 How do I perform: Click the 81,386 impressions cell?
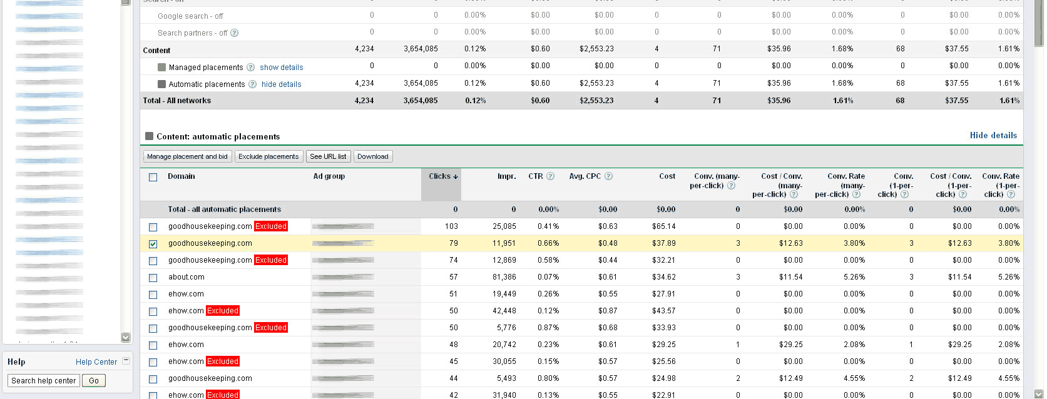tap(504, 277)
